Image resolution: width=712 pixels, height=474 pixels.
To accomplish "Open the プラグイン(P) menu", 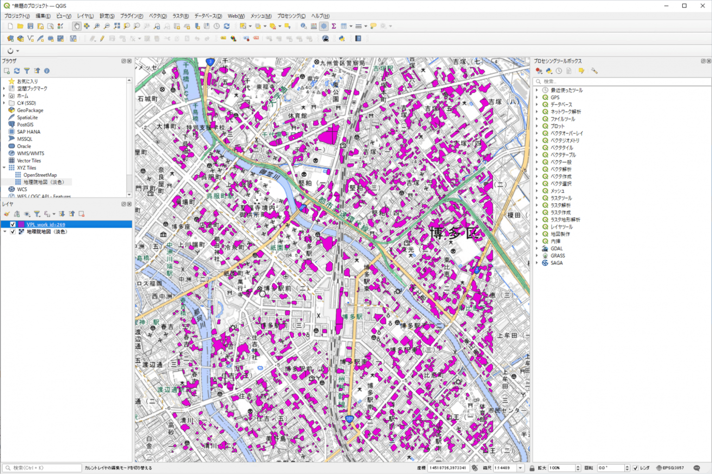I will tap(132, 16).
